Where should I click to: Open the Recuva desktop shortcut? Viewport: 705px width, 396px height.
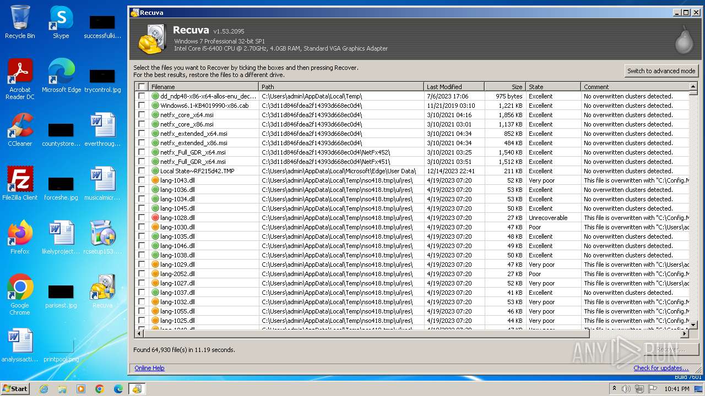[102, 291]
